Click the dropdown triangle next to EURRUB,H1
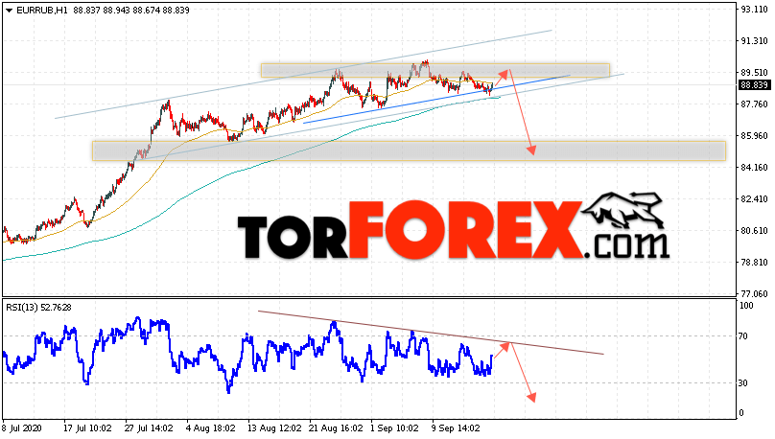This screenshot has width=775, height=439. tap(9, 11)
